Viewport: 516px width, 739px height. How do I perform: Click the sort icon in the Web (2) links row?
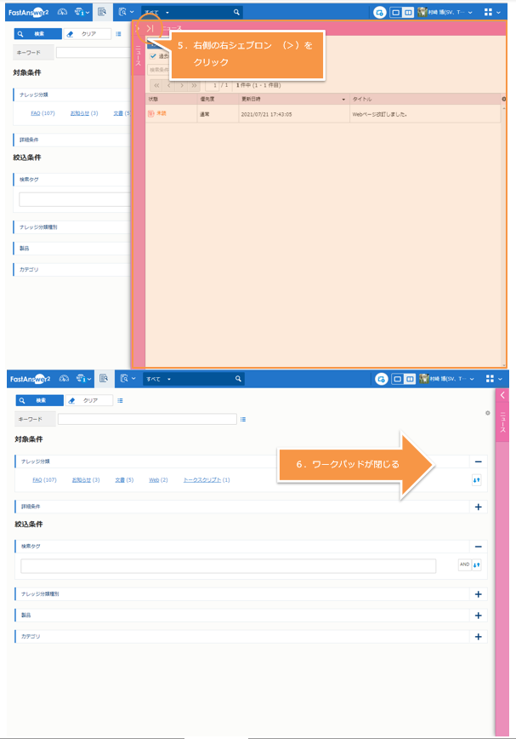477,480
